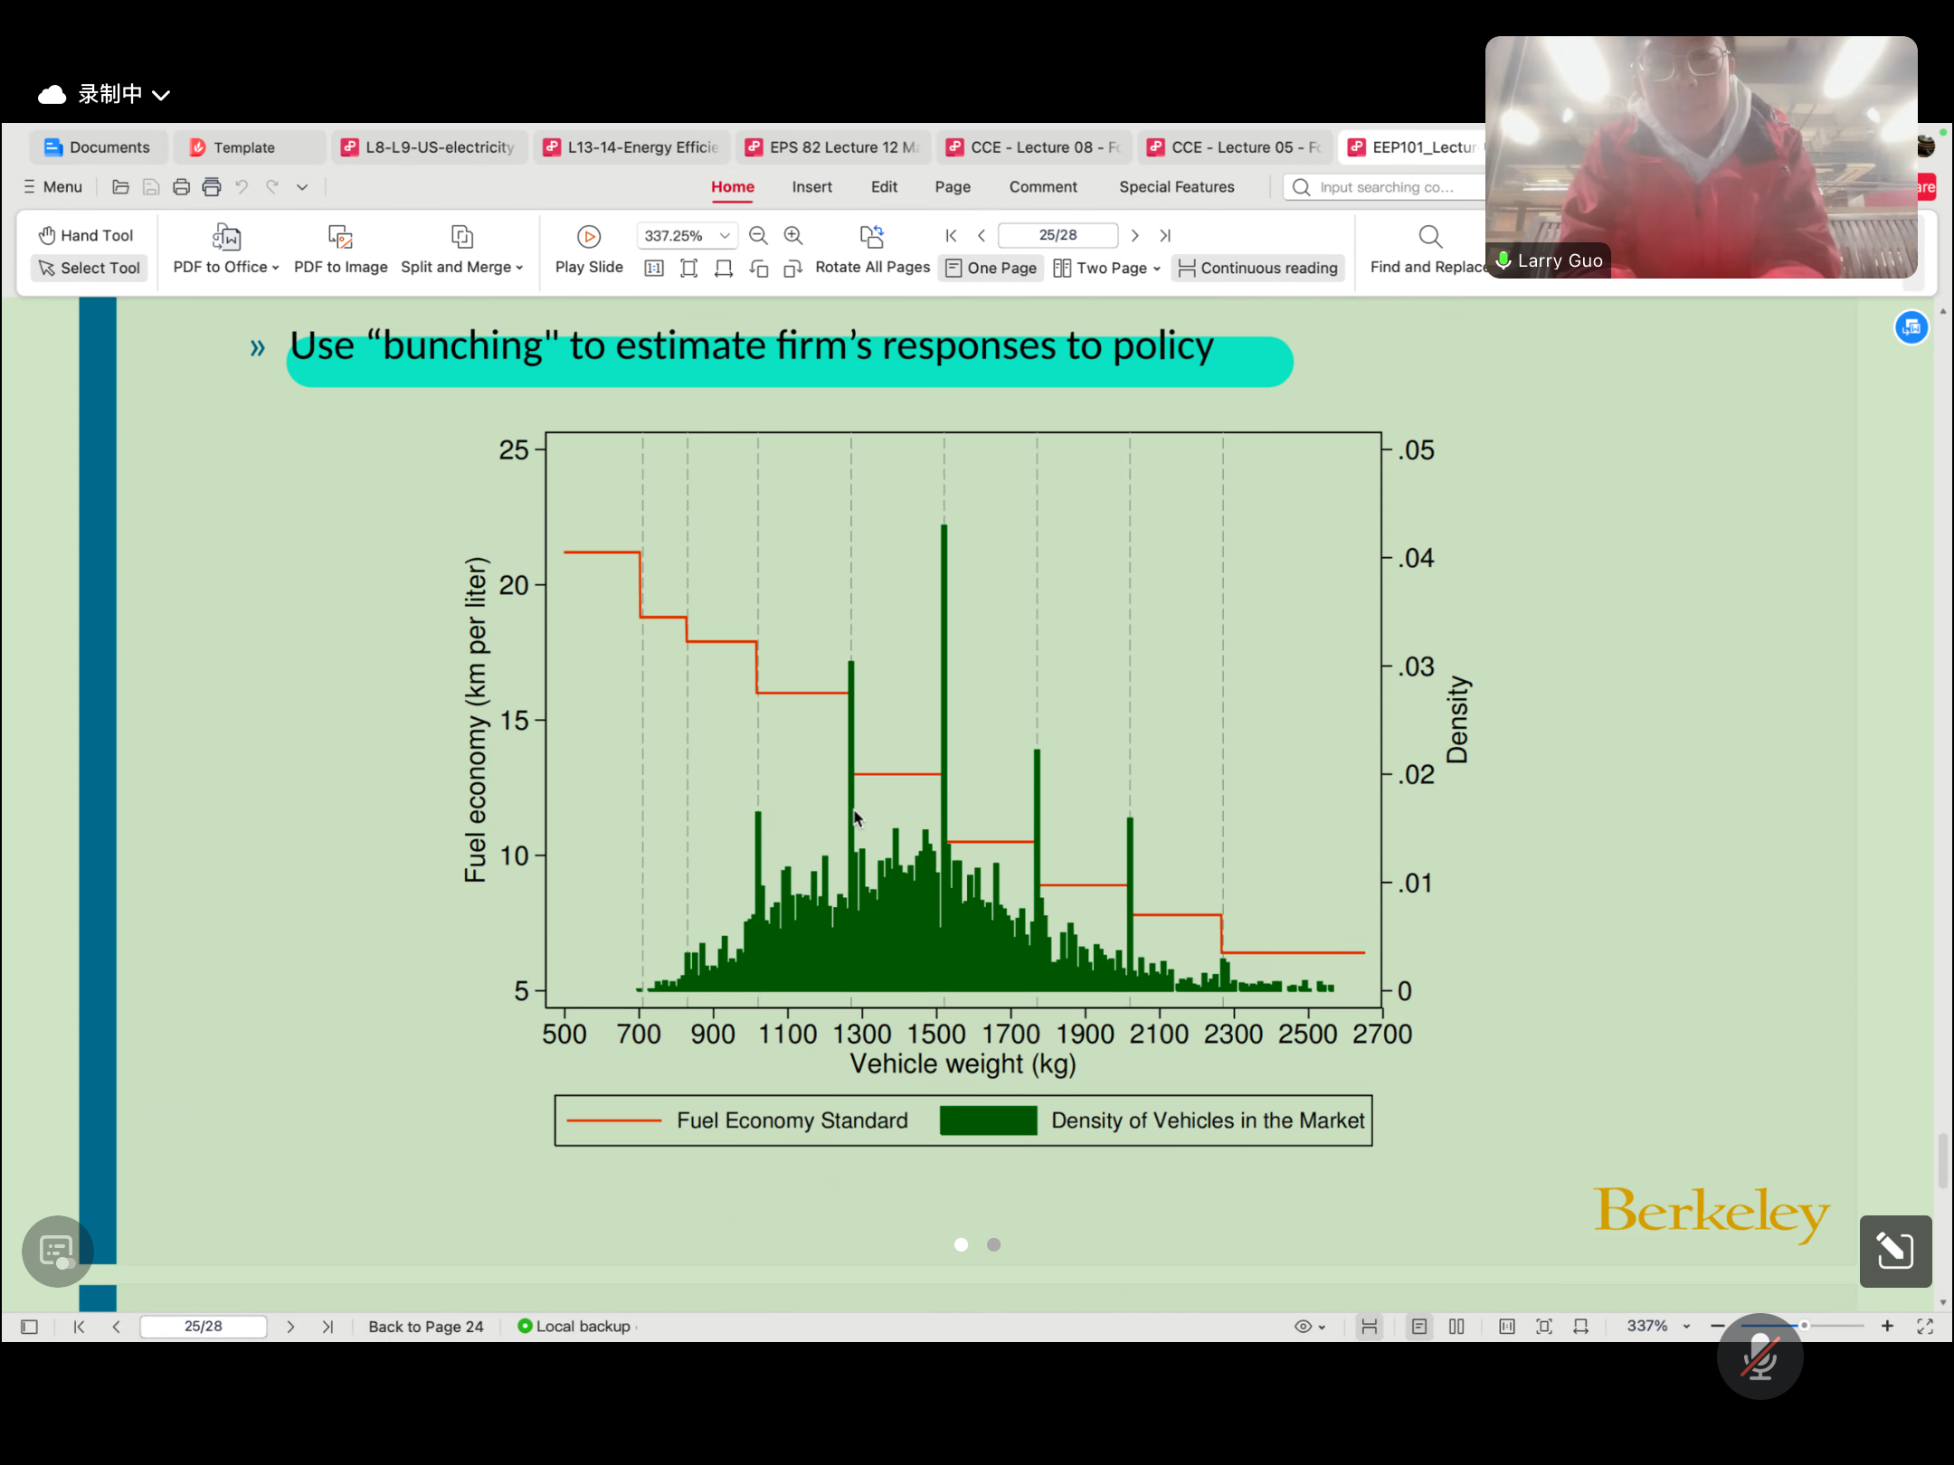Adjust the status bar zoom slider handle
This screenshot has width=1954, height=1465.
[1804, 1326]
